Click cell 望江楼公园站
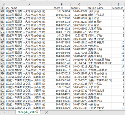125x115 pixels. 100,39
